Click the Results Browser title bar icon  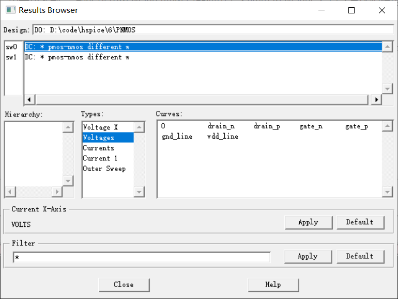click(11, 10)
